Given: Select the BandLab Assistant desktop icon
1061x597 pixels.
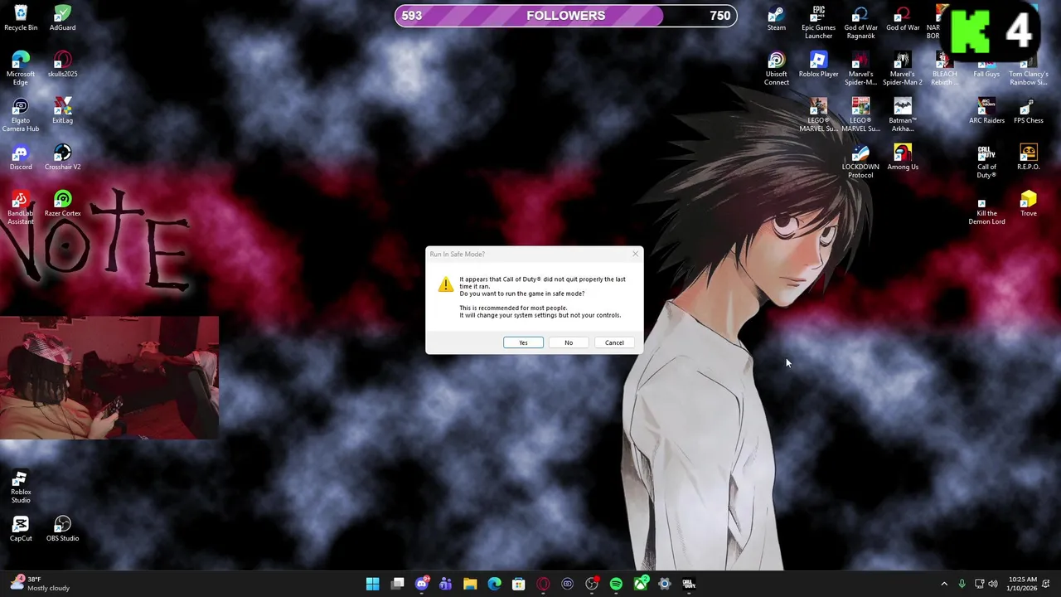Looking at the screenshot, I should pyautogui.click(x=21, y=207).
